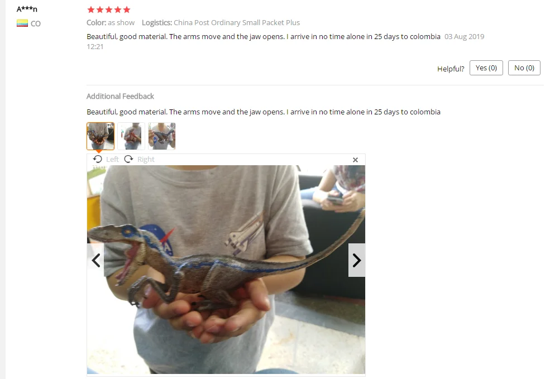Click the five red star rating
The image size is (550, 379).
[109, 10]
